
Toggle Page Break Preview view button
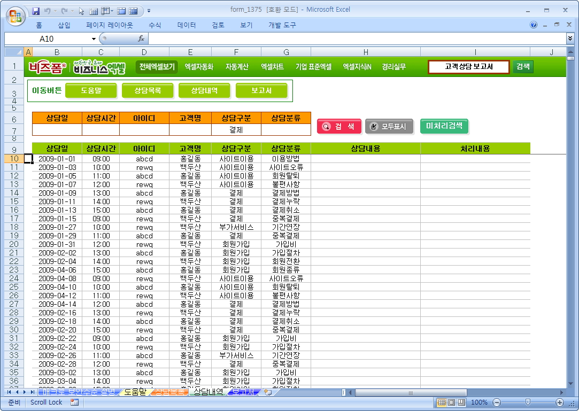[x=461, y=402]
